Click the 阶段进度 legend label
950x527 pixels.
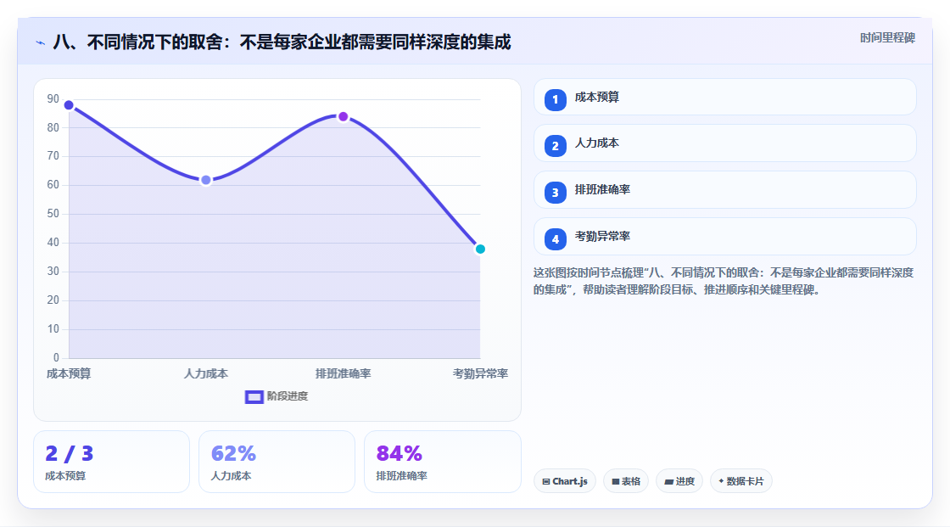coord(288,396)
